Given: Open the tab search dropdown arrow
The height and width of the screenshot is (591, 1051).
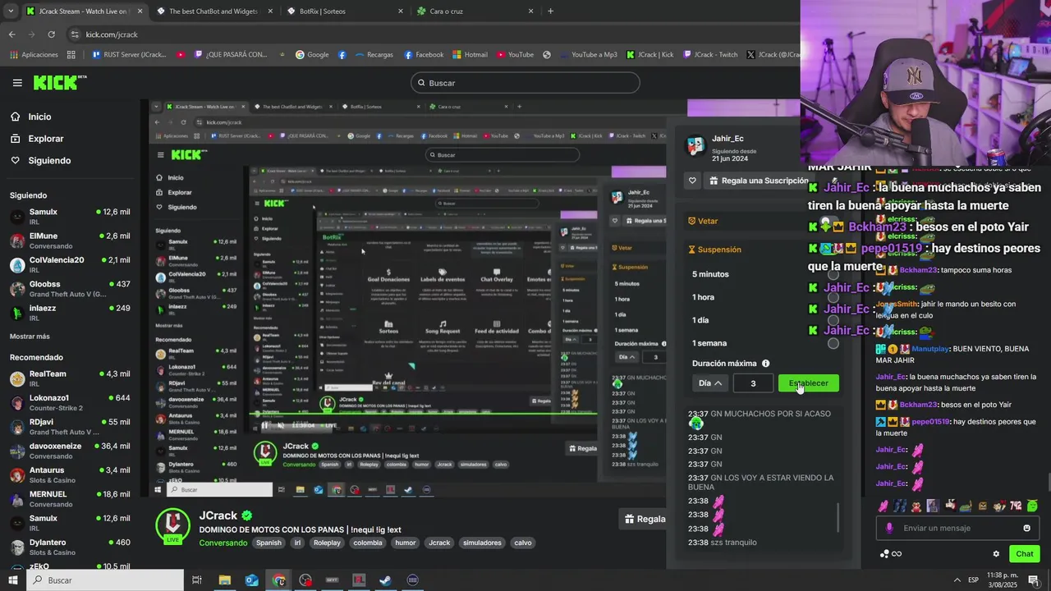Looking at the screenshot, I should [10, 11].
